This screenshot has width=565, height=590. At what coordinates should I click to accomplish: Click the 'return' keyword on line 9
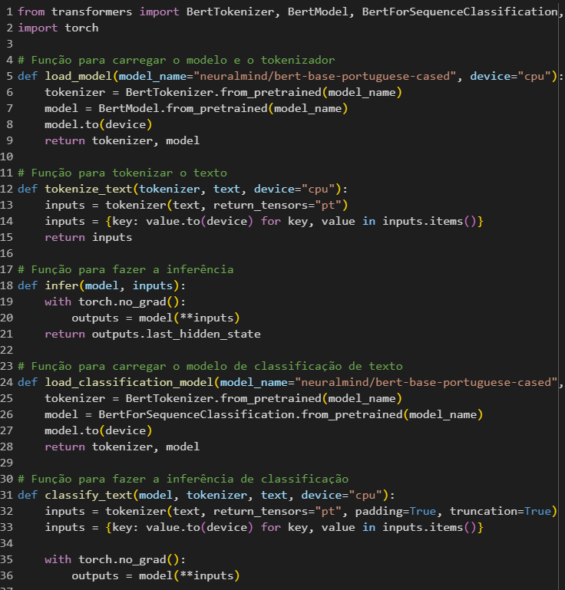coord(64,140)
